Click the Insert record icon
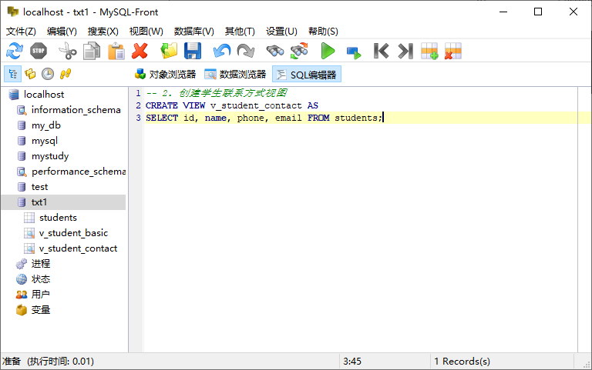This screenshot has width=592, height=370. pyautogui.click(x=429, y=51)
